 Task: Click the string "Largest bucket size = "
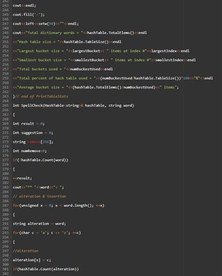coord(43,51)
